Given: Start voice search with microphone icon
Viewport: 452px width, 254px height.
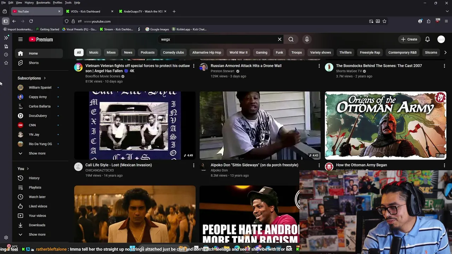Looking at the screenshot, I should tap(307, 40).
